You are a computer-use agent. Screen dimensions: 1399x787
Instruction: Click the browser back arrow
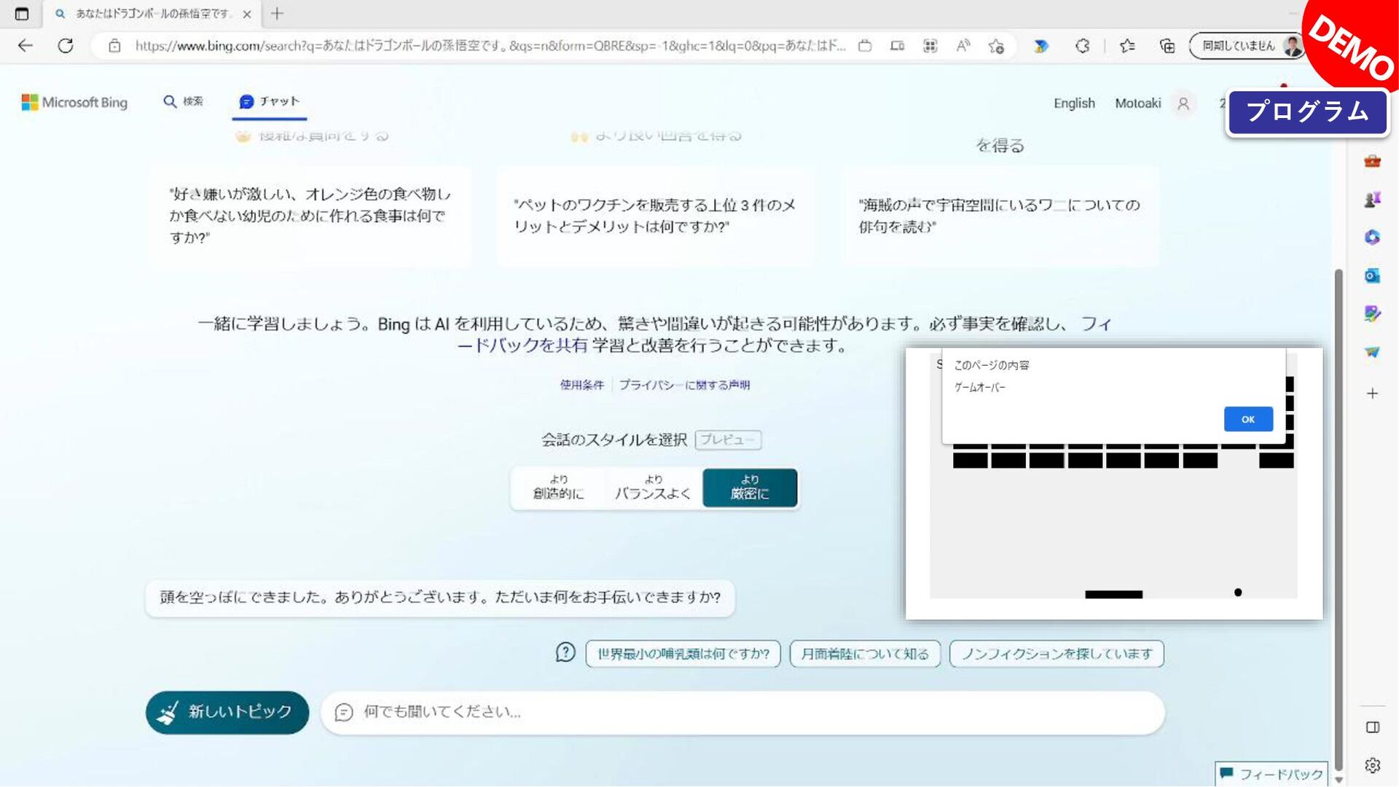pos(26,46)
